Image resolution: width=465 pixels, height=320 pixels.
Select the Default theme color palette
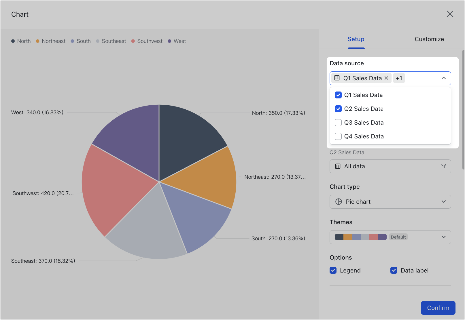click(x=359, y=237)
